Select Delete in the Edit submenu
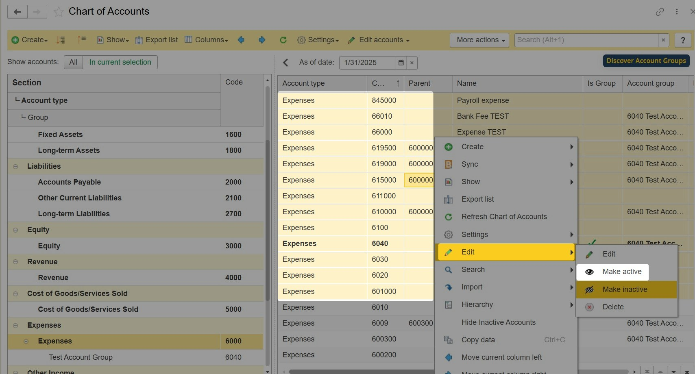The image size is (695, 374). point(626,307)
